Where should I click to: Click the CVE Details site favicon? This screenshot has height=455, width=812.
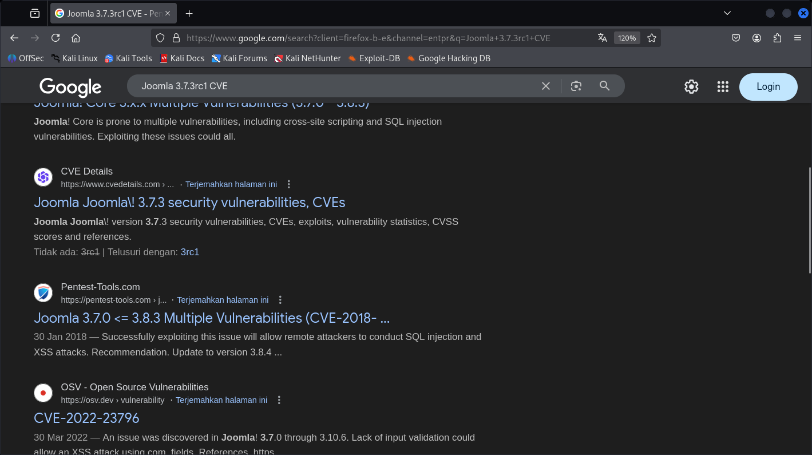click(43, 177)
